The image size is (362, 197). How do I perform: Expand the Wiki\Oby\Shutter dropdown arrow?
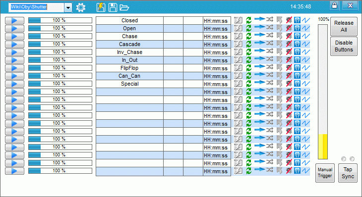68,7
